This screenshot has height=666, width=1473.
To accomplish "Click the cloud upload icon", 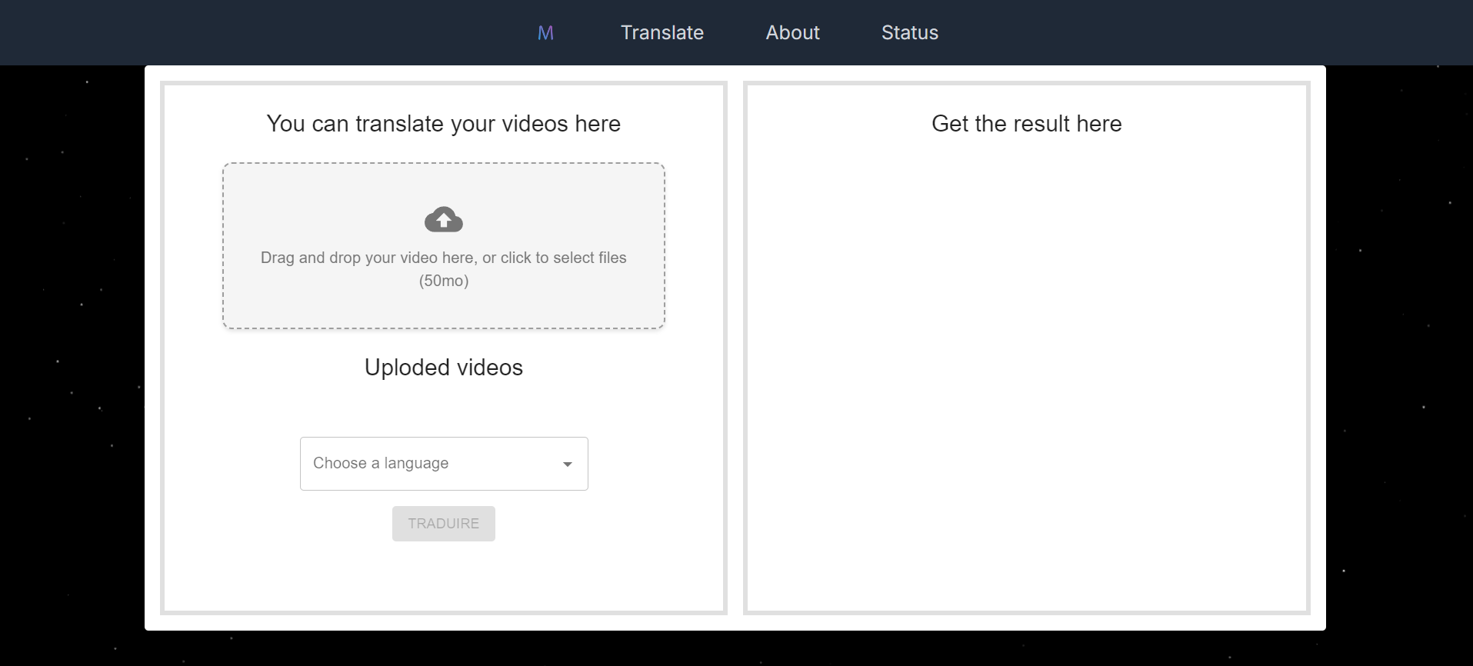I will tap(444, 220).
